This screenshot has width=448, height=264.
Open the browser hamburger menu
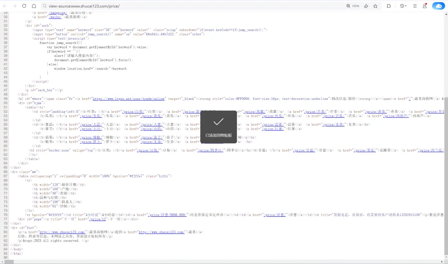coord(415,6)
